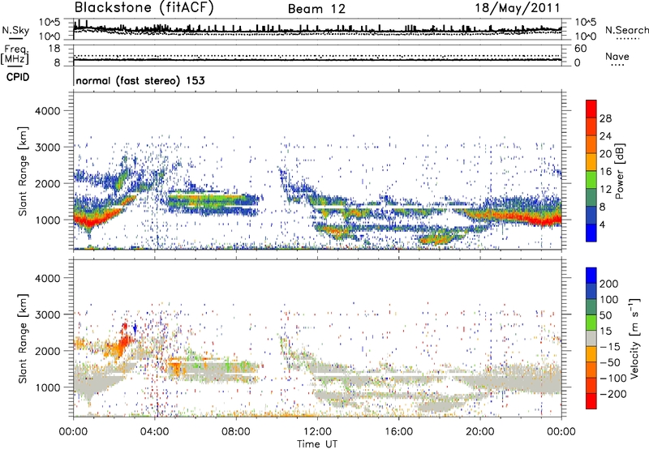Screen dimensions: 649x449
Task: Click the '10^5' label left of noise panel
Action: click(x=49, y=23)
